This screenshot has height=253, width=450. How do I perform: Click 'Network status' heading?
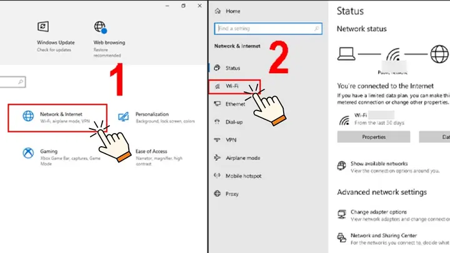click(362, 29)
